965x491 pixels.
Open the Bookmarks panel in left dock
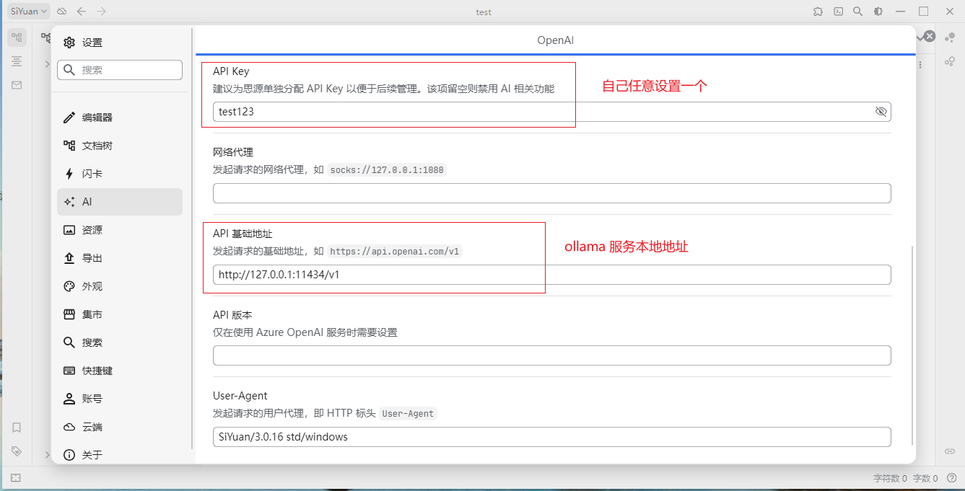click(x=17, y=428)
